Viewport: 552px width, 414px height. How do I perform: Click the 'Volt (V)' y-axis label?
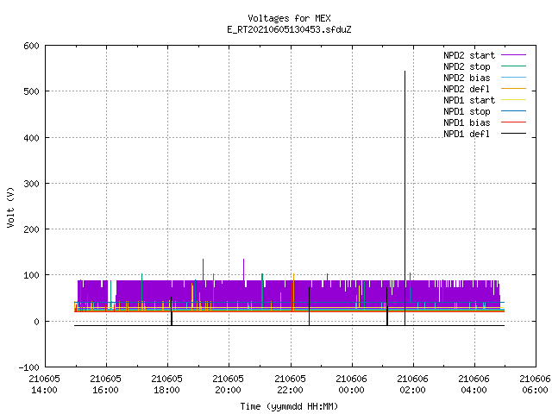(x=10, y=207)
